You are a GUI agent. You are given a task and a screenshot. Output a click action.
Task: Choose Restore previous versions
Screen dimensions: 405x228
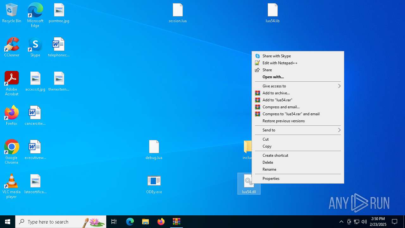298,121
